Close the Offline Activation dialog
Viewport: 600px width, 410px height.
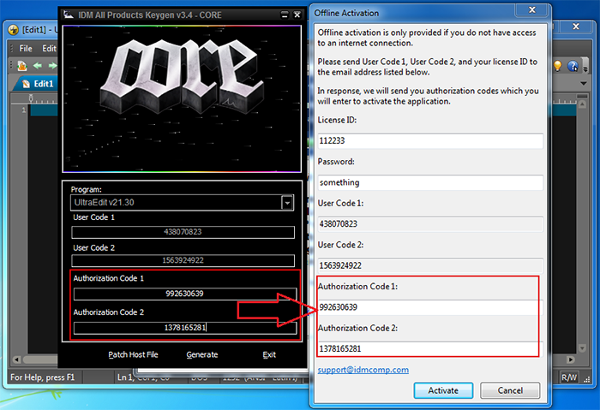[532, 10]
